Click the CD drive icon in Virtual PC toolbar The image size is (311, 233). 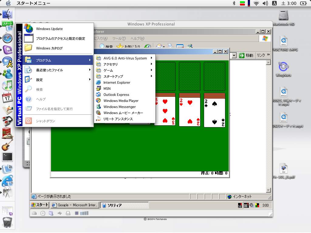point(43,213)
